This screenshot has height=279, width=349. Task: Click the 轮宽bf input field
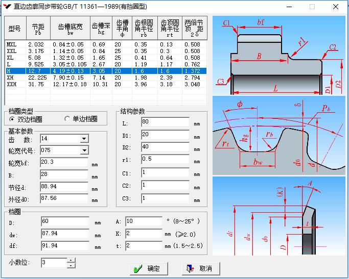64,162
